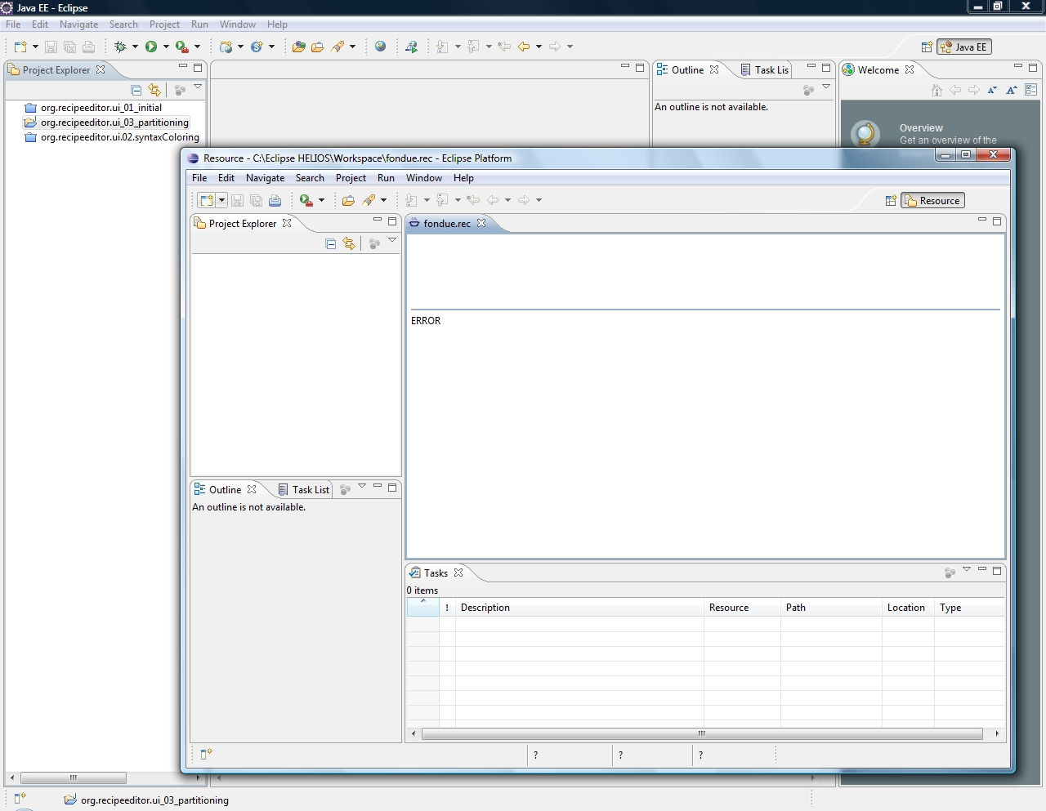Close the Tasks view tab

click(458, 573)
